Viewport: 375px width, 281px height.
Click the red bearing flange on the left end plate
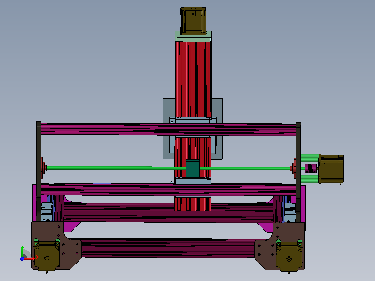[x=43, y=168]
